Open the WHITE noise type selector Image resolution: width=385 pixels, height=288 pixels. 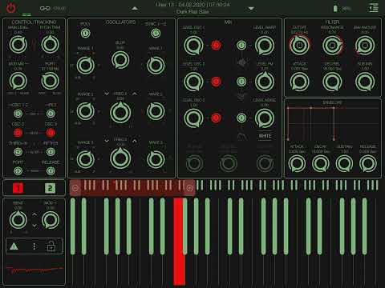265,136
